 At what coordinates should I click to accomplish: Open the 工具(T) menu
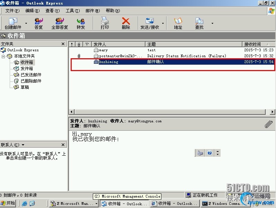pos(72,11)
